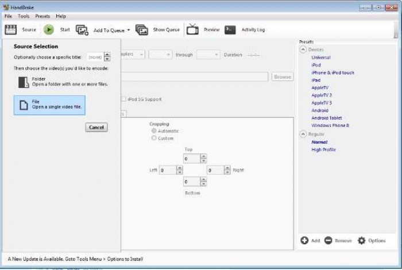Click the Show Queue icon
402x270 pixels.
point(142,30)
